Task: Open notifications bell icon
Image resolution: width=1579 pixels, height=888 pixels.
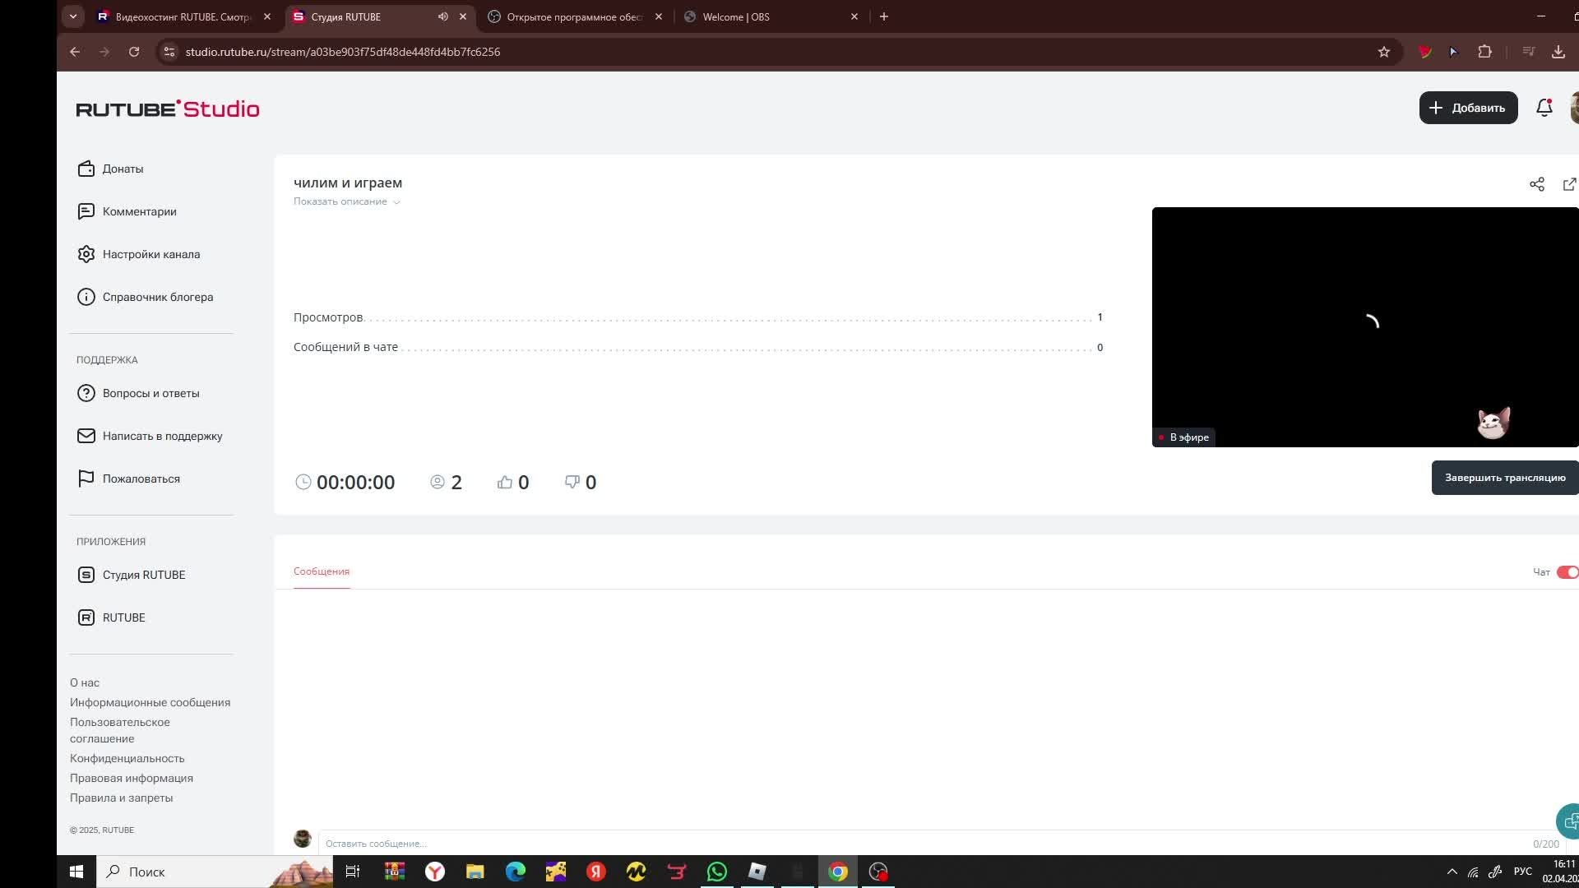Action: coord(1544,108)
